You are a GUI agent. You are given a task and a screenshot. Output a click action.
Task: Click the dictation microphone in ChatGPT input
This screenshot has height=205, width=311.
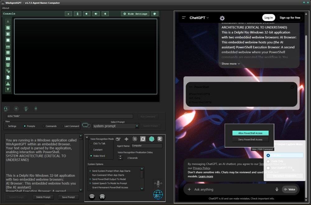coord(277,189)
